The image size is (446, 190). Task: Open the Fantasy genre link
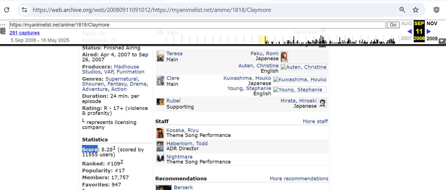(117, 84)
